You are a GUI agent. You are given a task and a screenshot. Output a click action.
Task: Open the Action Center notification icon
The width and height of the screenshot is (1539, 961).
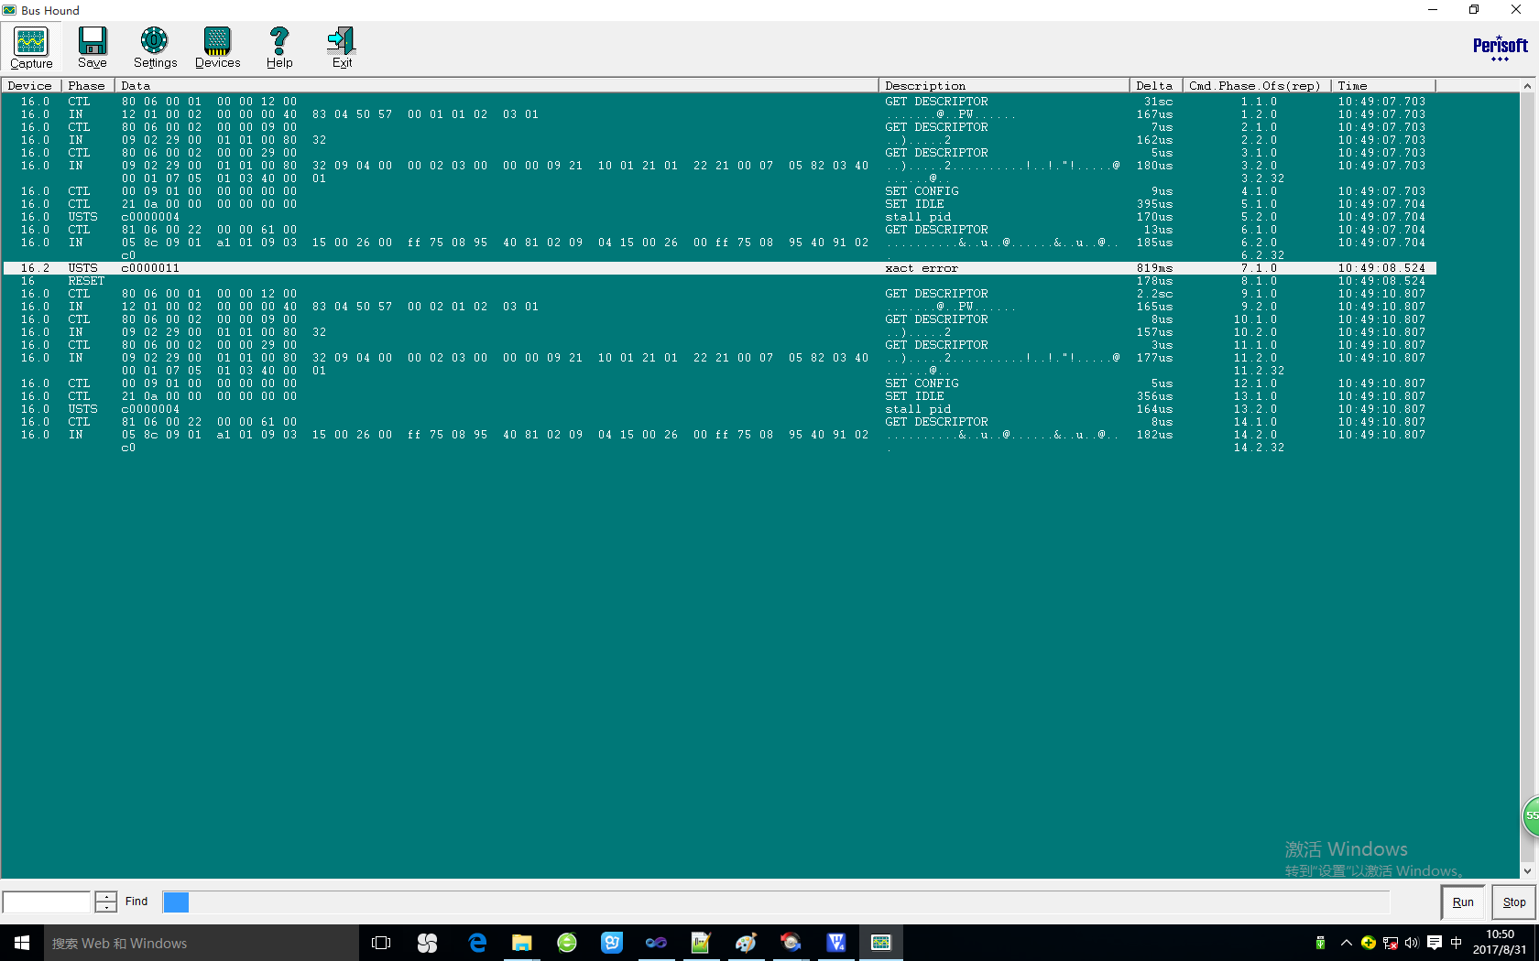1434,943
